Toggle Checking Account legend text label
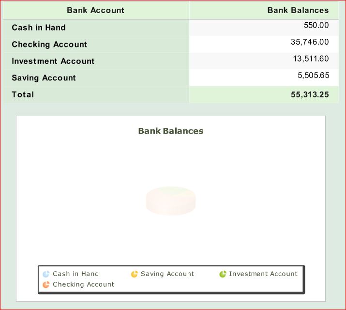The height and width of the screenshot is (310, 346). click(83, 285)
